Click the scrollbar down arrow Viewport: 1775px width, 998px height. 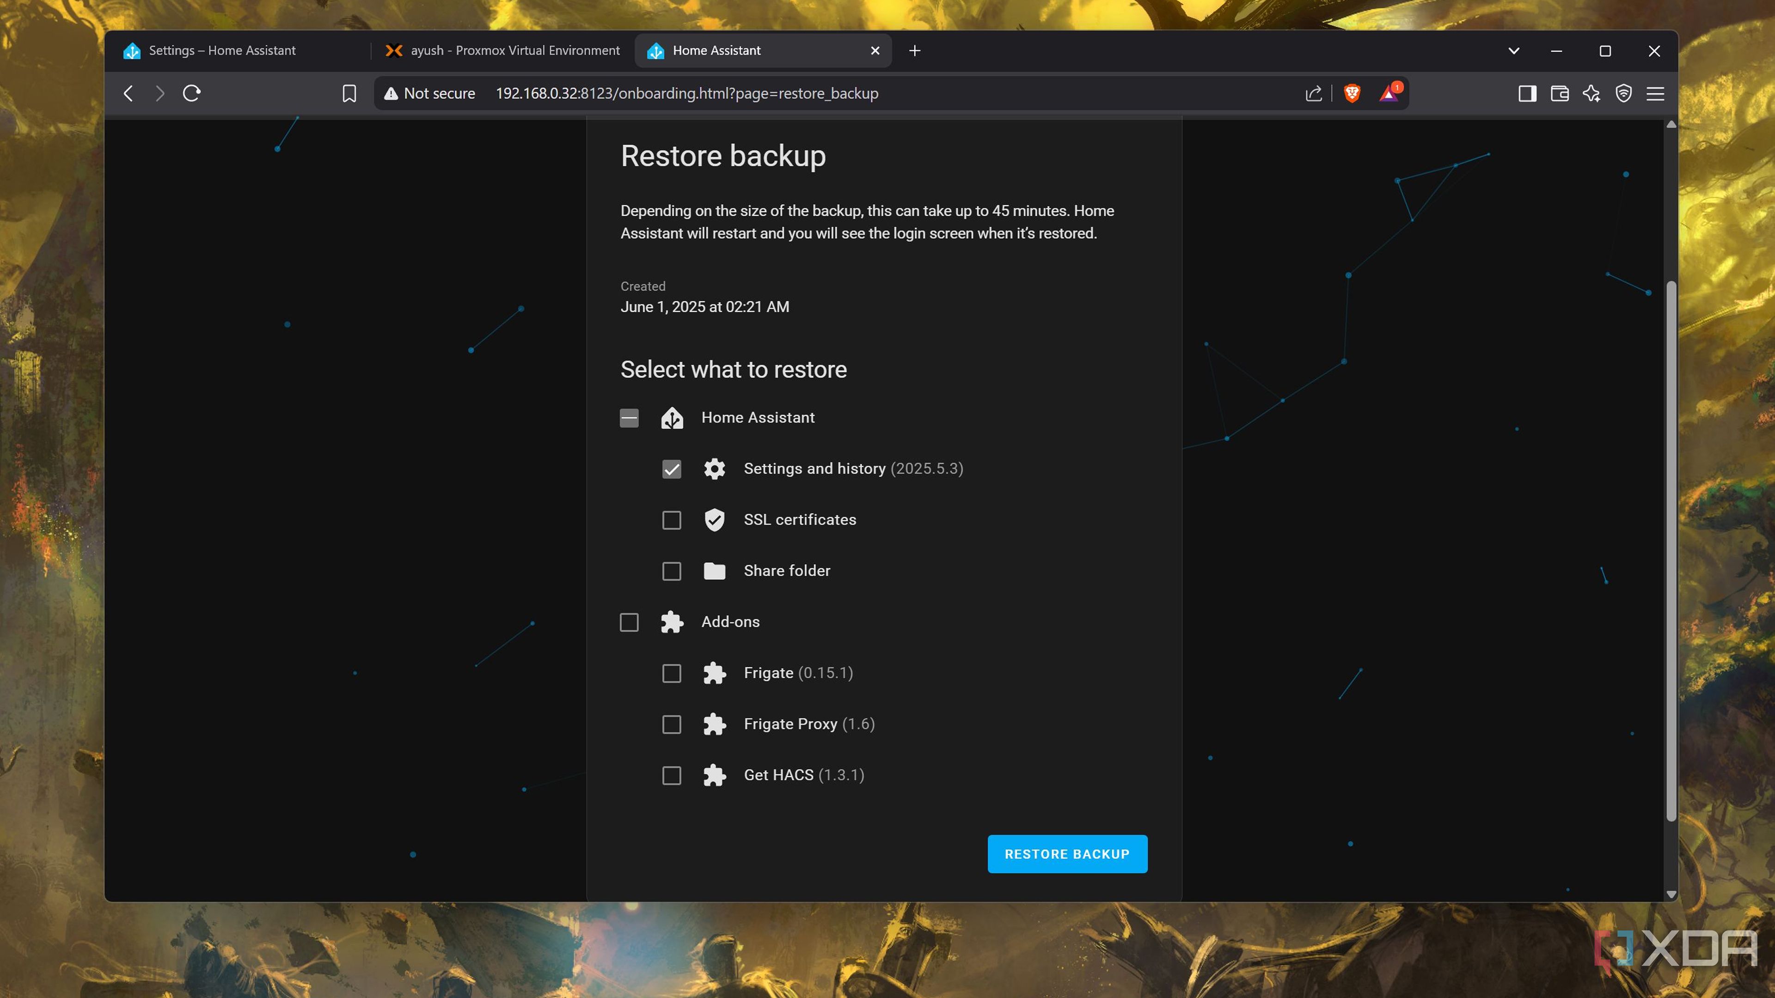tap(1671, 894)
